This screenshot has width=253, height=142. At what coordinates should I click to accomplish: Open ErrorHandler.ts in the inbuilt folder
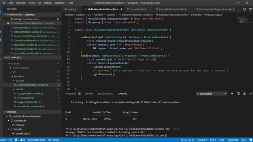pyautogui.click(x=32, y=98)
